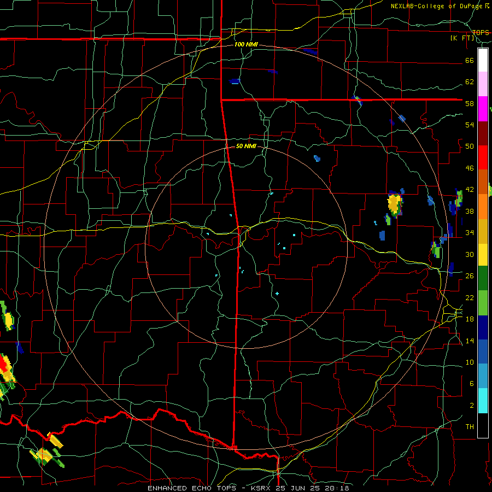Select the bright red legend swatch
The height and width of the screenshot is (492, 492).
(483, 157)
